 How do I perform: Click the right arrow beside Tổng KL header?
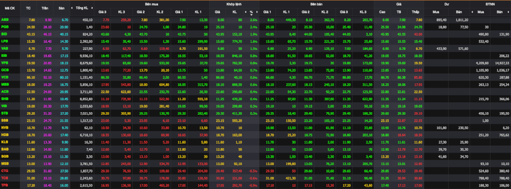(92, 7)
